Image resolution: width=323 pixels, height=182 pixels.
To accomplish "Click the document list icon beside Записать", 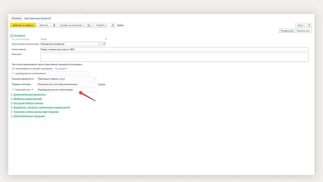I will [x=54, y=25].
